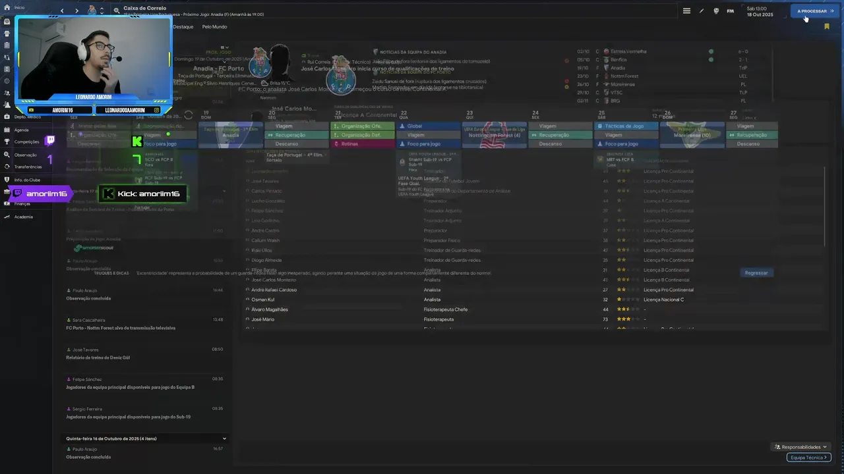Click the Global session on day 22
This screenshot has width=844, height=474.
428,126
